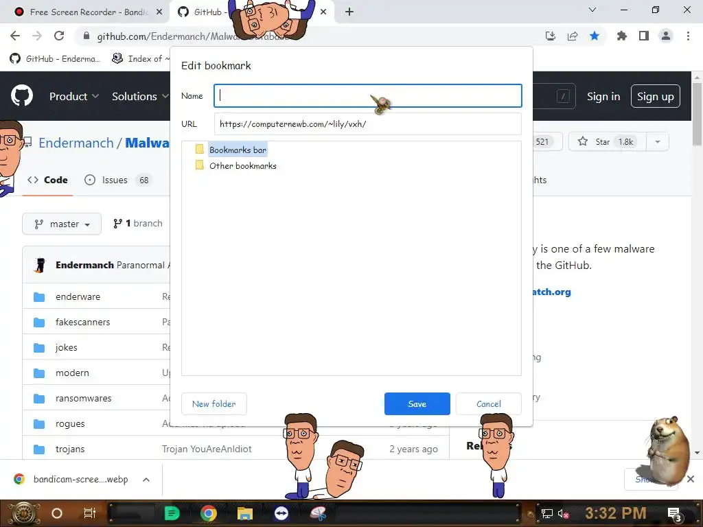This screenshot has height=527, width=703.
Task: Open the Chrome profile avatar
Action: click(x=666, y=36)
